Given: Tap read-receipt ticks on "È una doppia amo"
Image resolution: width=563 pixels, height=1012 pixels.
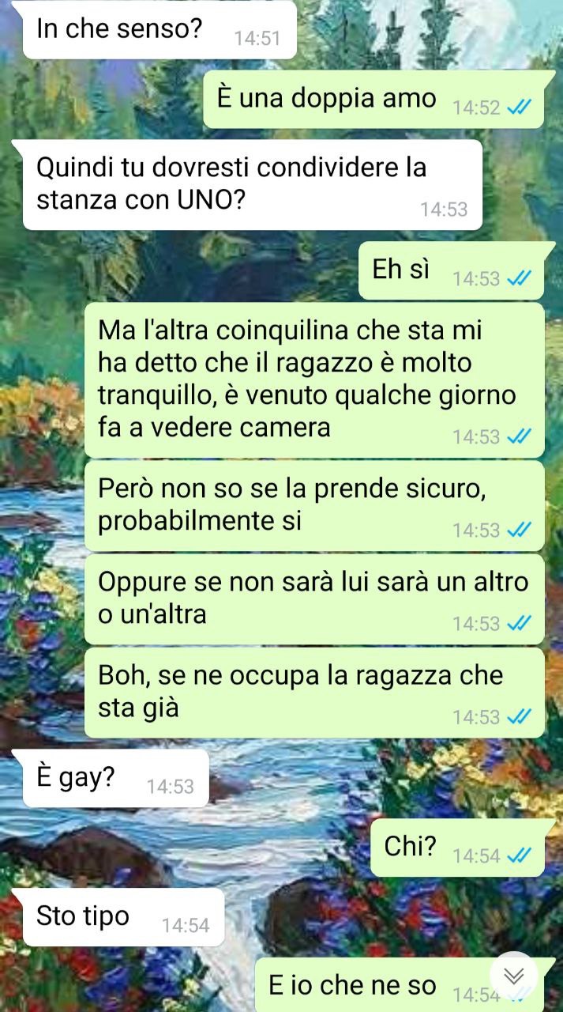Looking at the screenshot, I should coord(519,108).
